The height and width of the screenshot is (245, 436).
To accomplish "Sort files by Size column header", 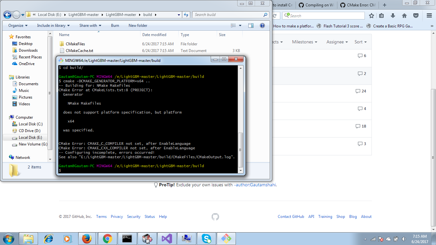I will pos(222,35).
